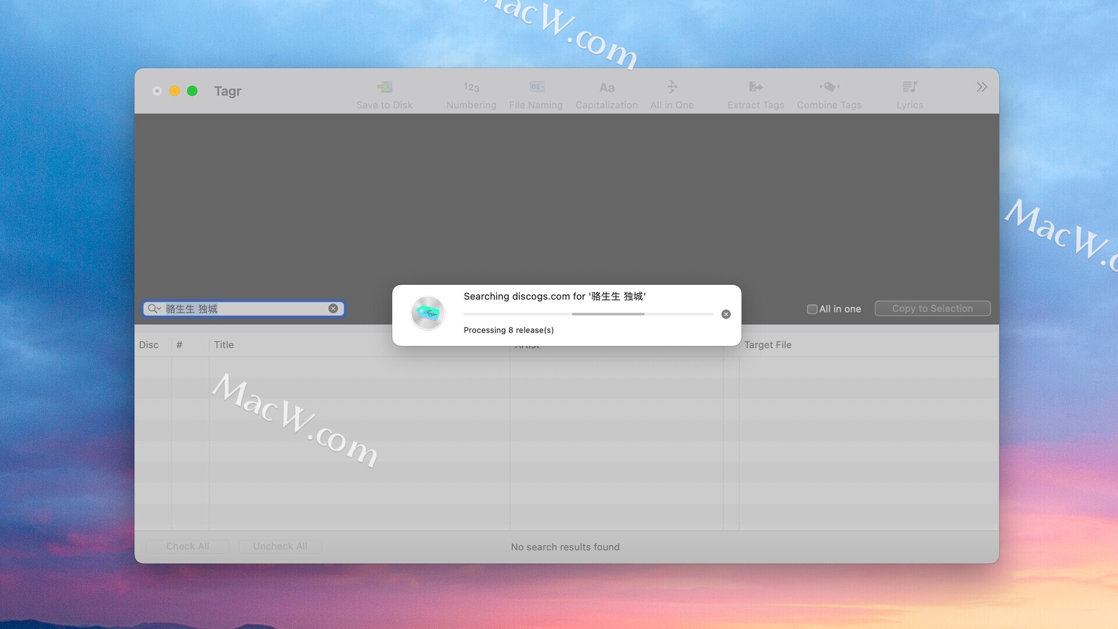
Task: Click the Uncheck All button
Action: 280,546
